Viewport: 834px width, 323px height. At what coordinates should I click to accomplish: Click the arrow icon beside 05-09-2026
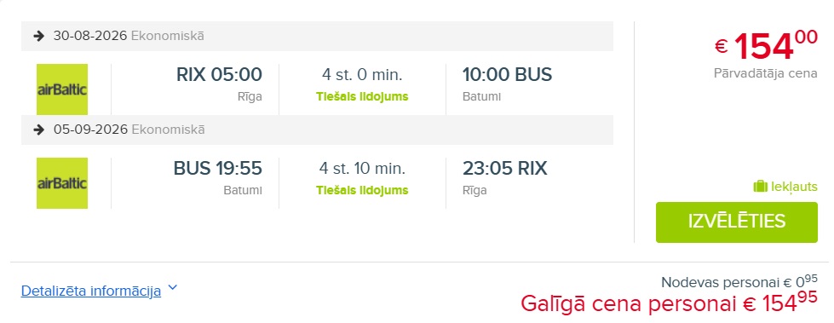(38, 130)
